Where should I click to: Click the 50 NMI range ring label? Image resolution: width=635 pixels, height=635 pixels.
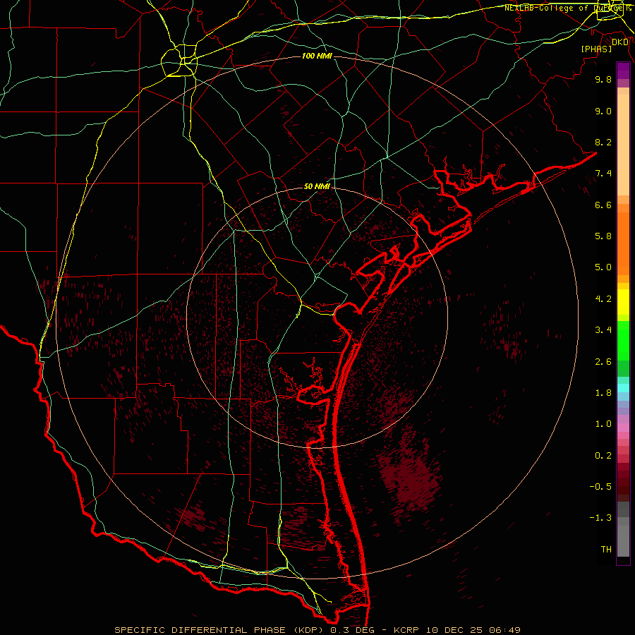coord(317,186)
